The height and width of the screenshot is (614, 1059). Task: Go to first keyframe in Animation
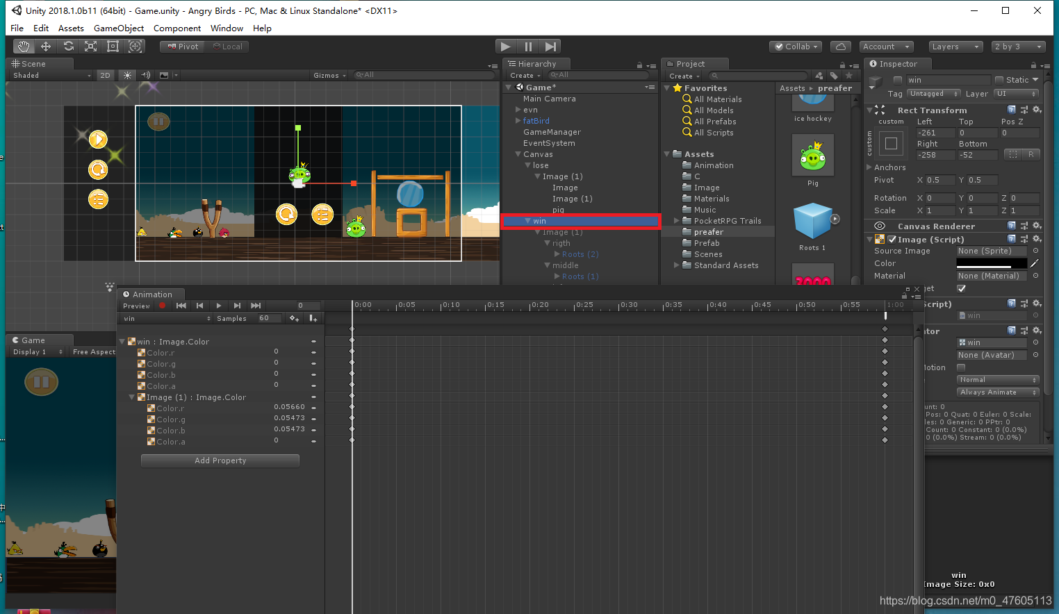[181, 306]
